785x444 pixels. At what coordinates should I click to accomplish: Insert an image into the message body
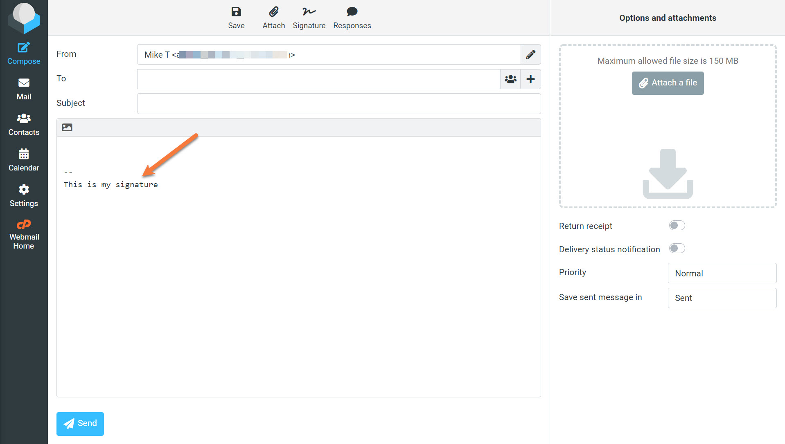point(67,127)
